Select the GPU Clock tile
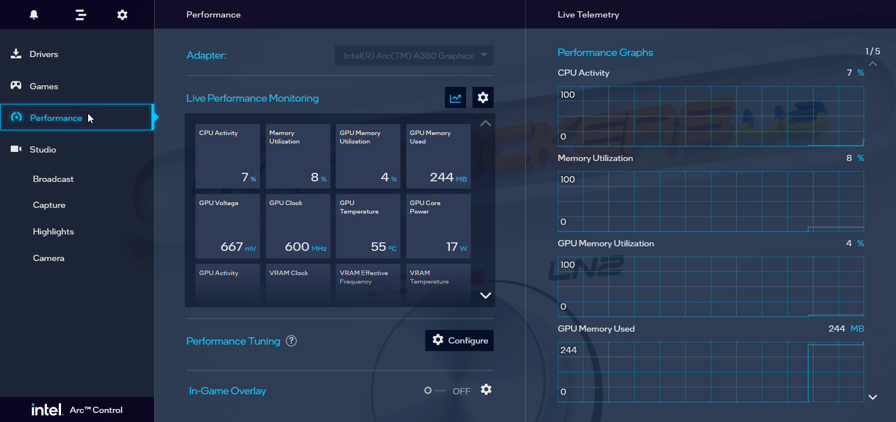This screenshot has width=896, height=422. [x=298, y=227]
